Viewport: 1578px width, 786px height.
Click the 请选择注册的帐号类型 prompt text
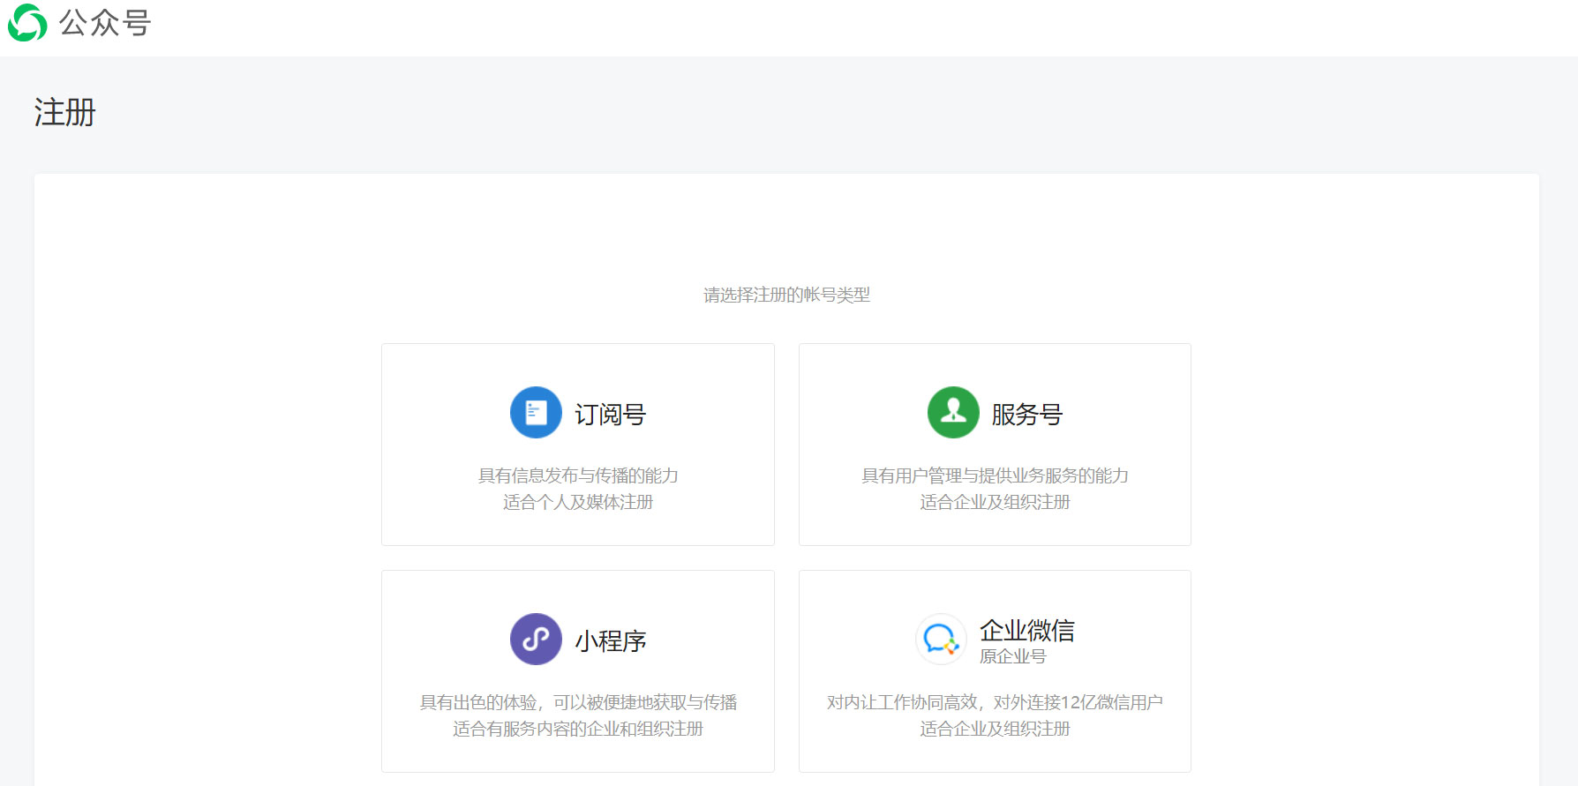(786, 295)
